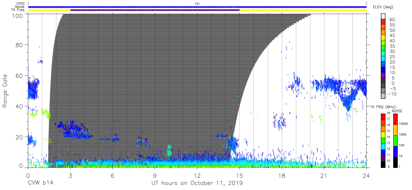
Task: Click TX frequency legend tick label 14
Action: (389, 137)
